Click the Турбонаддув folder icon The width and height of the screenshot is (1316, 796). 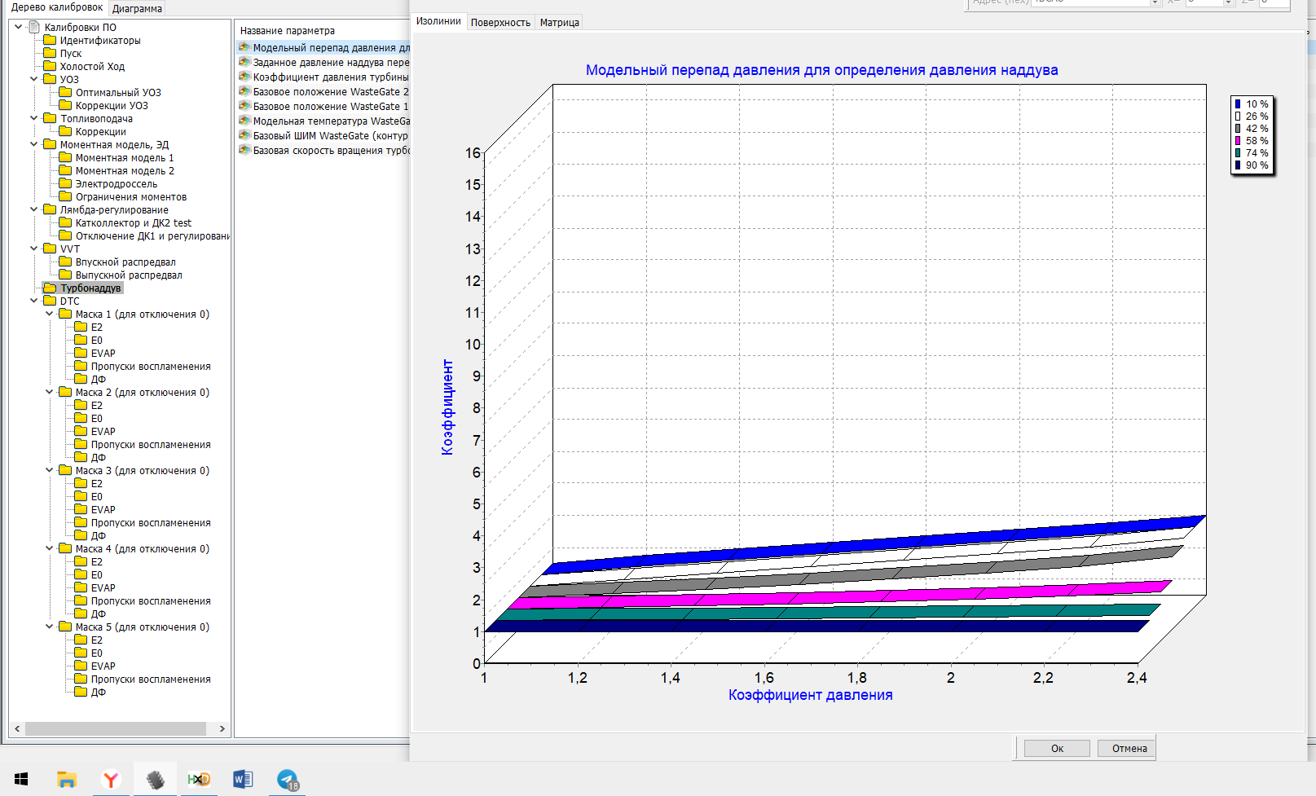click(51, 288)
